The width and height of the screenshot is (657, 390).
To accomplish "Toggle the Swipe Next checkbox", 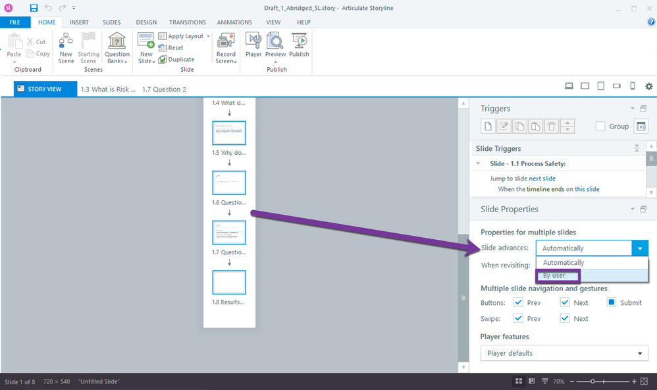I will [565, 318].
